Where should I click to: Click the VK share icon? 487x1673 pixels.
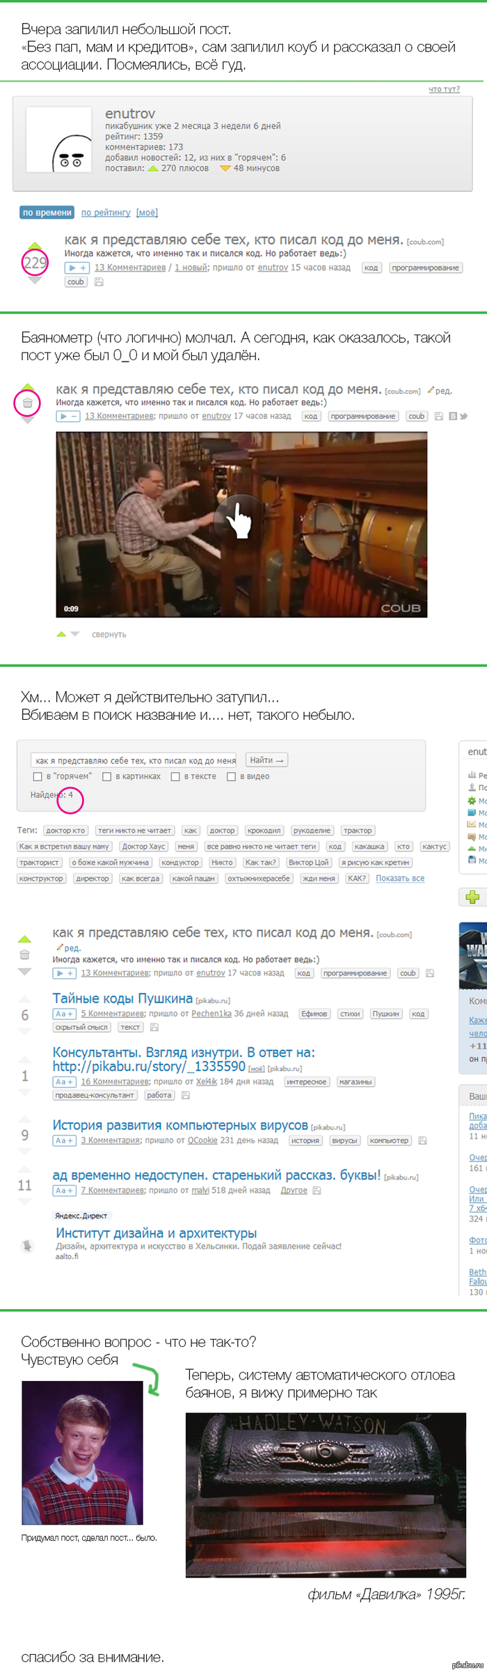point(453,416)
